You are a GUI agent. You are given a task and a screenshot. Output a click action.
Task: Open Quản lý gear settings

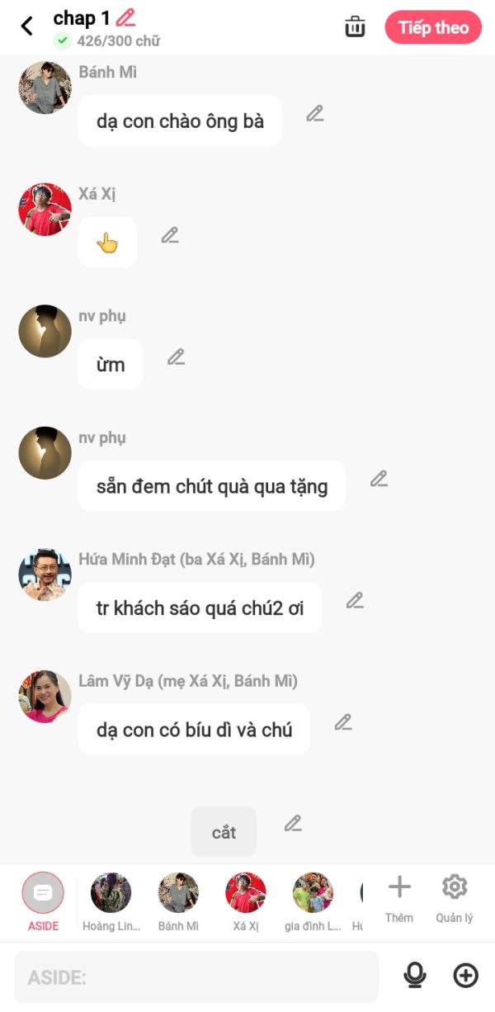(x=455, y=900)
